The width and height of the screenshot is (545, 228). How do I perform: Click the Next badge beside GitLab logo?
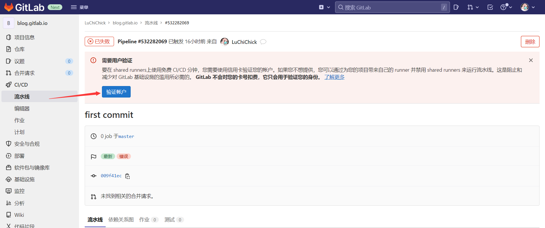55,7
